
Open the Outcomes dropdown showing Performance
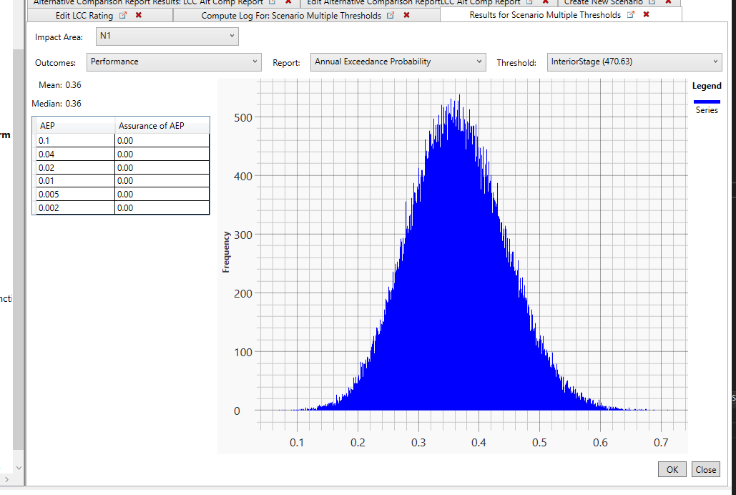(254, 62)
